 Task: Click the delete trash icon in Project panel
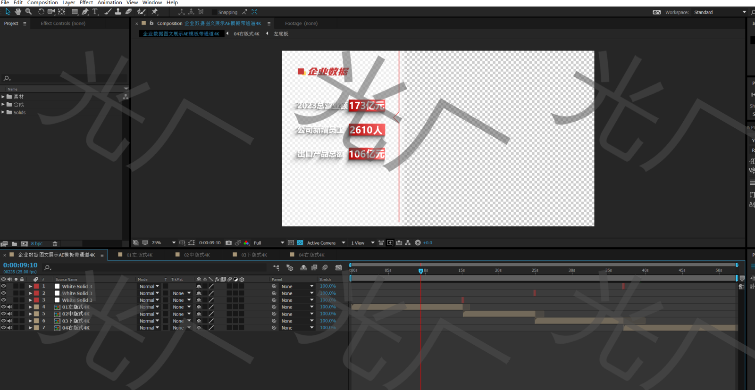click(x=55, y=244)
